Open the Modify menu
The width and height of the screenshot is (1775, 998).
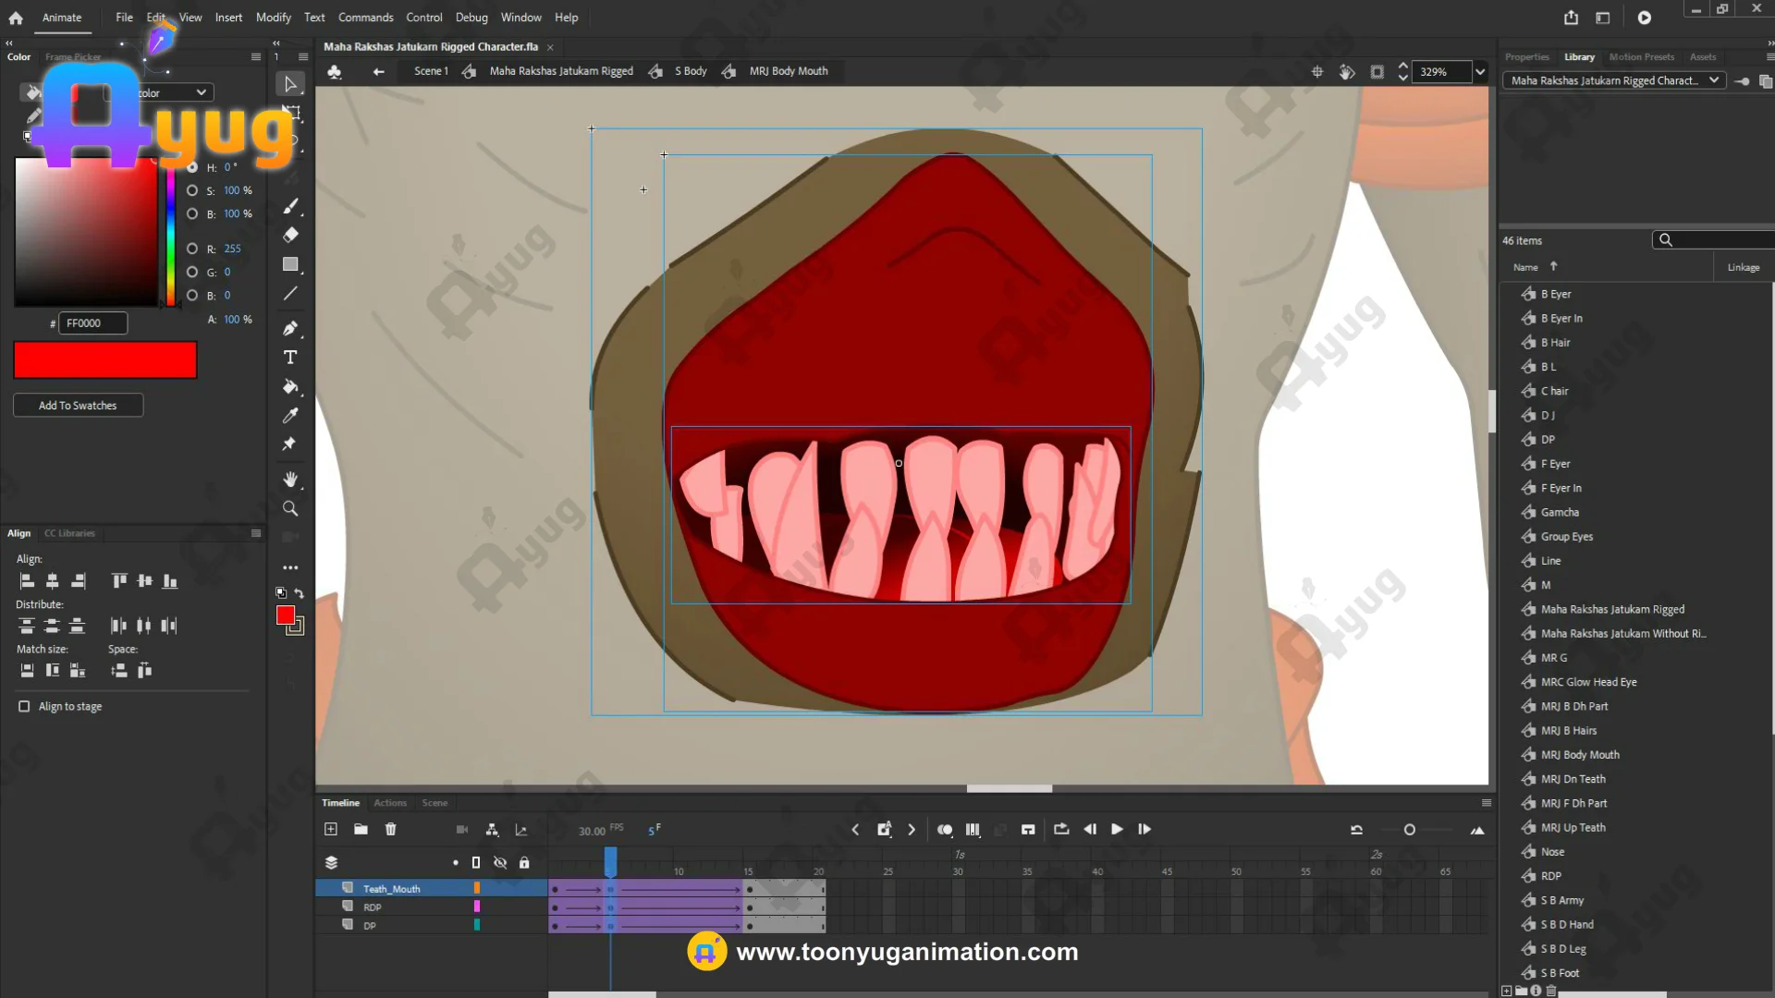click(273, 18)
